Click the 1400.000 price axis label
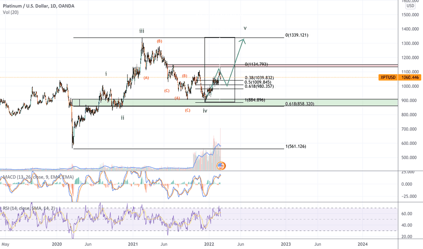The width and height of the screenshot is (423, 249). tap(410, 29)
